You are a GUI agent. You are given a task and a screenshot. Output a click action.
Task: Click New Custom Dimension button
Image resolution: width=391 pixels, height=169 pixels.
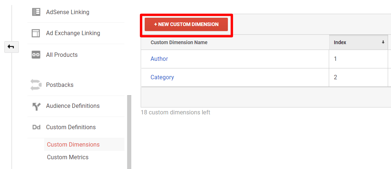186,25
